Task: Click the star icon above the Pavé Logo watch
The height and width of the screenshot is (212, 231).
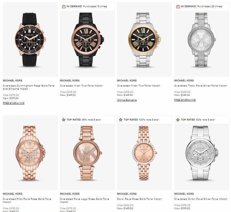Action: (x=64, y=120)
